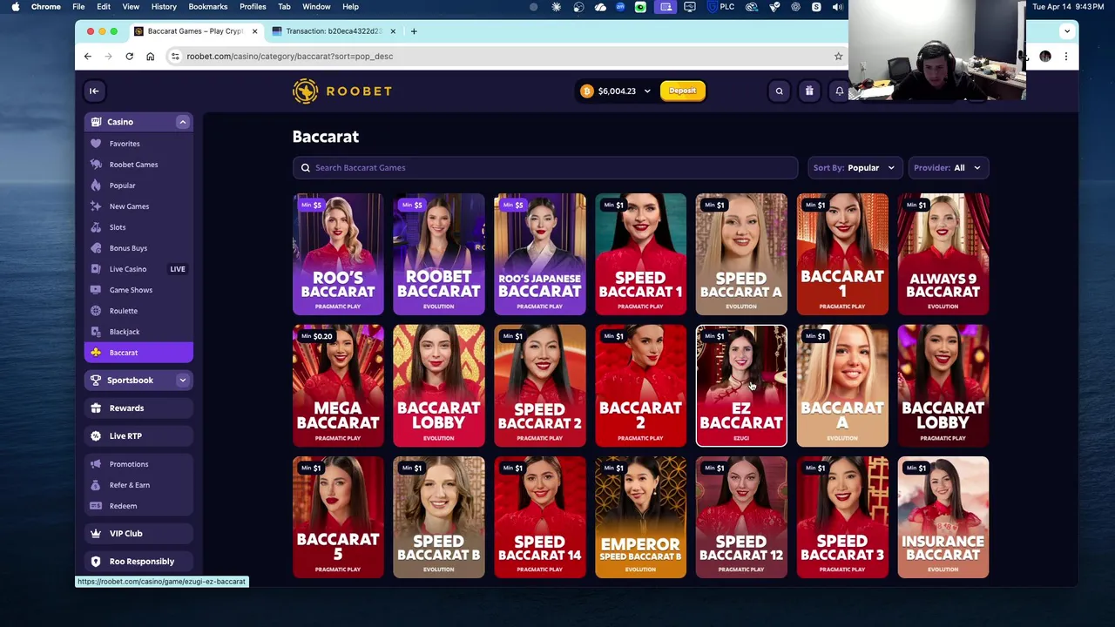The height and width of the screenshot is (627, 1115).
Task: Go to browser home button
Action: point(150,56)
